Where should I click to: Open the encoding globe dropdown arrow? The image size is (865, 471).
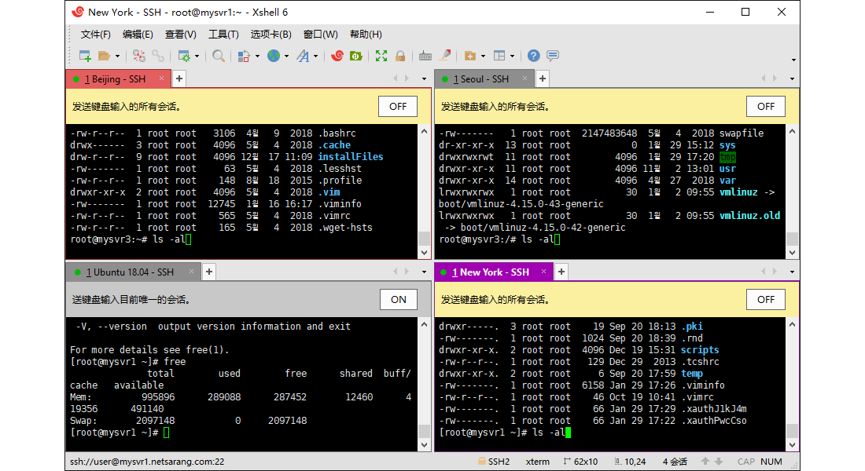pos(286,56)
